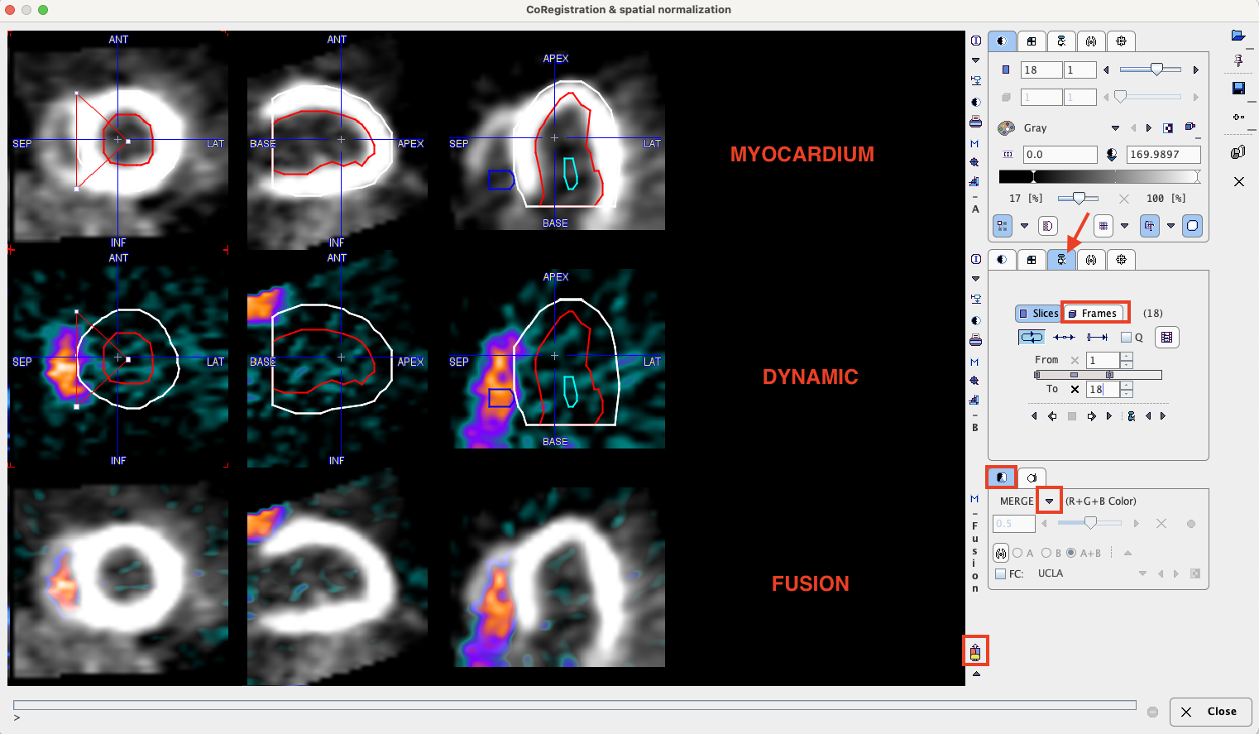
Task: Click the To frame field showing 18
Action: (x=1103, y=389)
